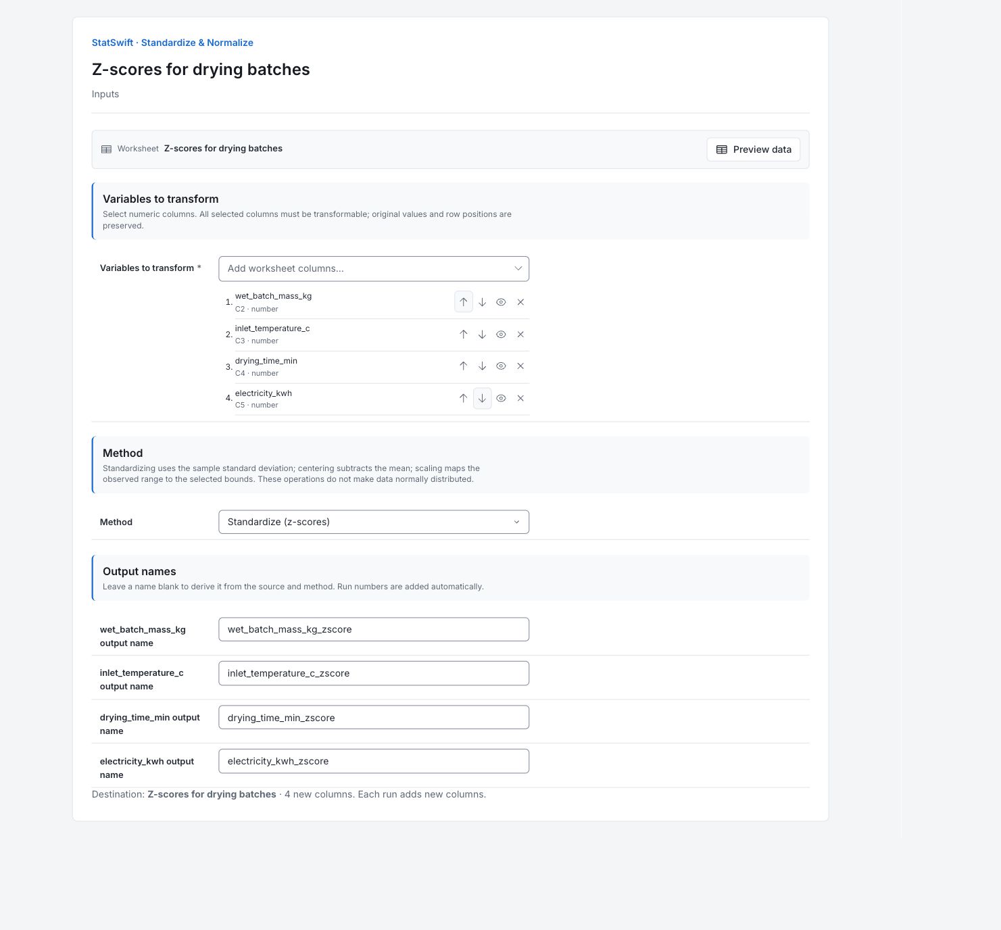Edit wet_batch_mass_kg output name field
The image size is (1001, 930).
point(374,629)
